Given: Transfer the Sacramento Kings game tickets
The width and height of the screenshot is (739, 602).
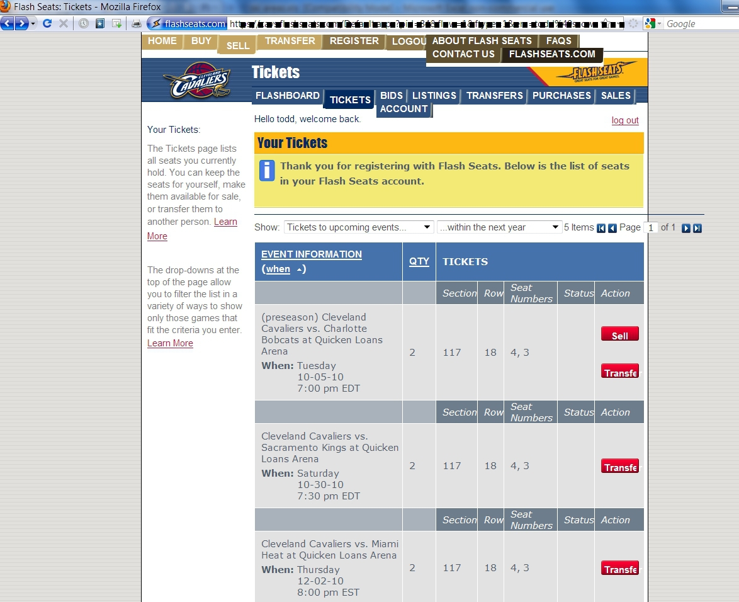Looking at the screenshot, I should [x=620, y=466].
